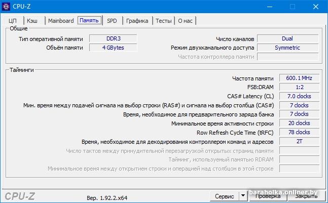Click the 2T command rate value
Screen dimensions: 328x203
(299, 141)
